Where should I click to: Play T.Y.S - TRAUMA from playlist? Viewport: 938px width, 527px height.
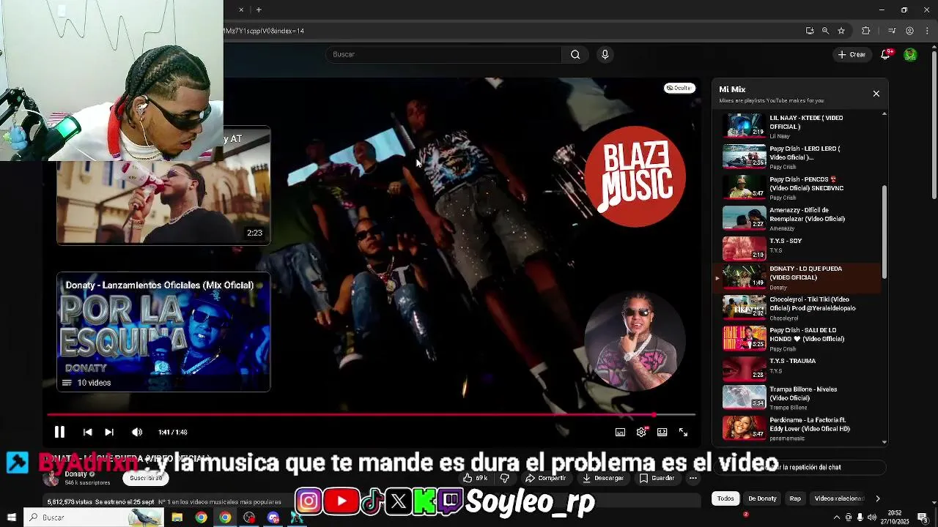tap(799, 368)
